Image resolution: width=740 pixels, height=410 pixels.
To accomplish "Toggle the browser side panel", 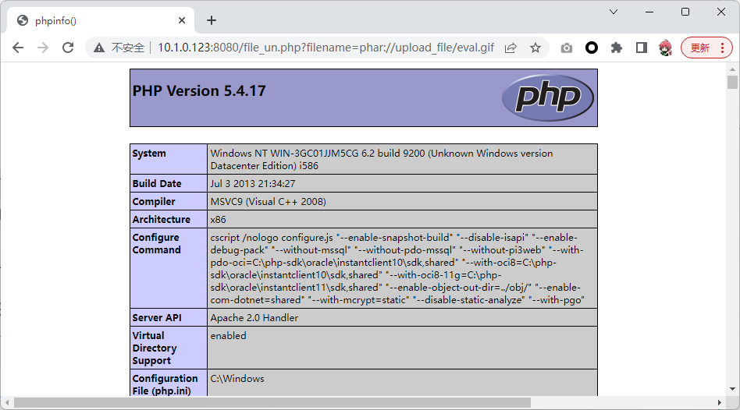I will tap(642, 48).
